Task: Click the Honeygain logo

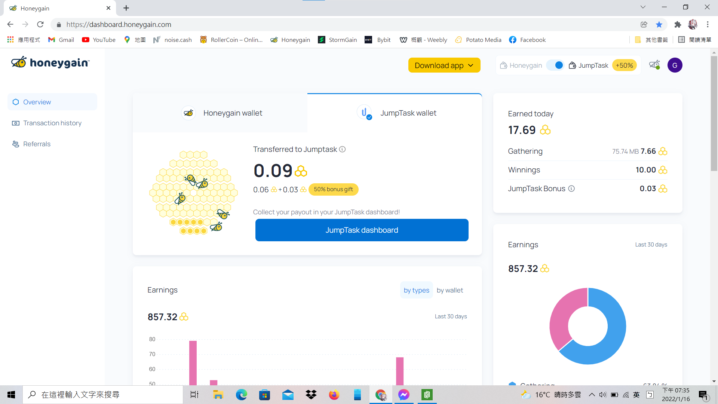Action: tap(50, 62)
